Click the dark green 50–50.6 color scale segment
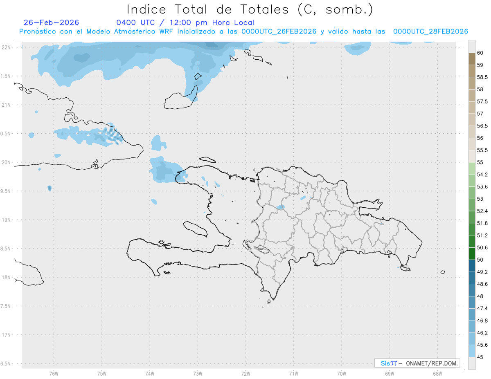Image resolution: width=491 pixels, height=379 pixels. tap(472, 253)
